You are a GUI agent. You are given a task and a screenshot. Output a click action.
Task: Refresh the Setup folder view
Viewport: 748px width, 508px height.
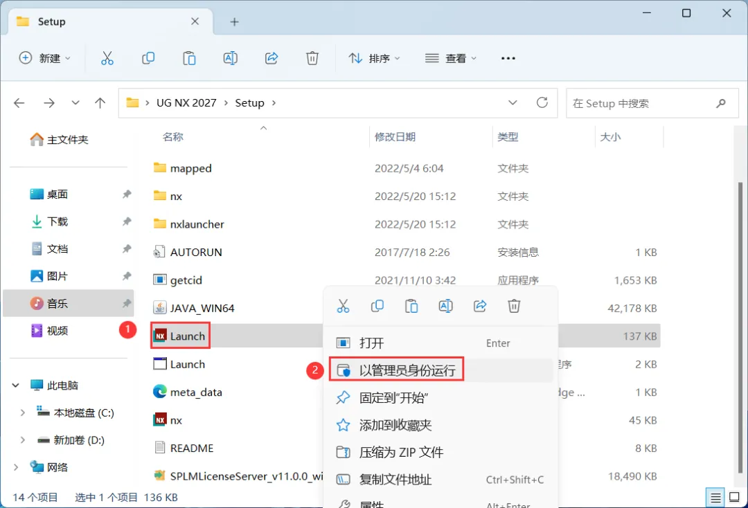coord(542,102)
